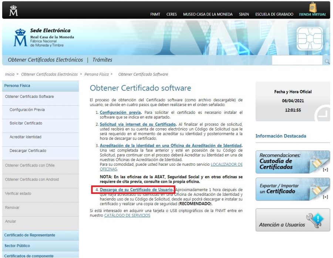The width and height of the screenshot is (333, 258).
Task: Click the Exportar / Importar un Certificado padlock banner
Action: (292, 188)
